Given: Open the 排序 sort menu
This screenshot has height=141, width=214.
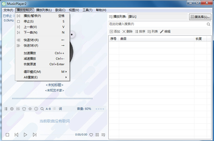Looking at the screenshot, I should [x=140, y=32].
